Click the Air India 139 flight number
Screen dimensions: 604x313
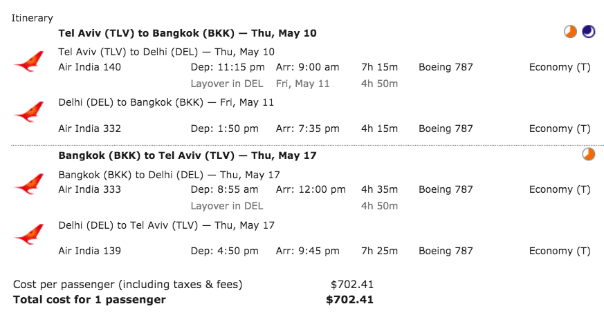tap(89, 251)
